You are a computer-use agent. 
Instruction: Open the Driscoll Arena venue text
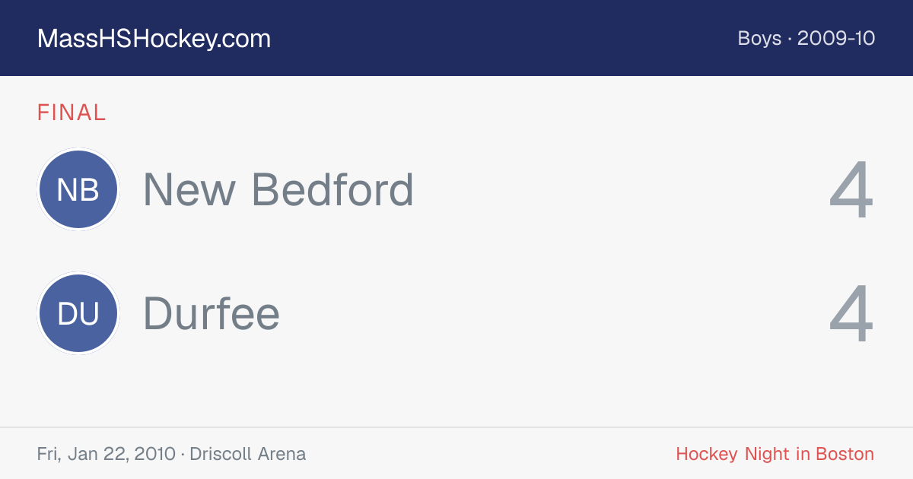click(x=248, y=454)
